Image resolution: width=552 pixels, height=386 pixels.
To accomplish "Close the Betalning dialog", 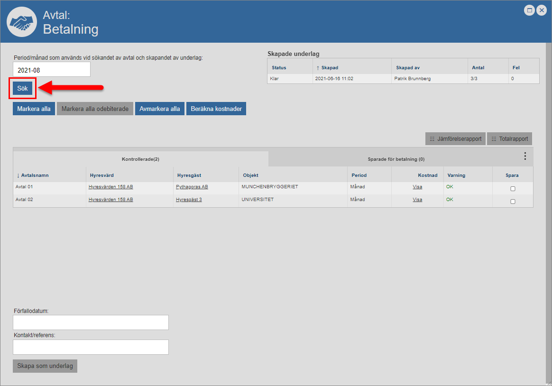I will pyautogui.click(x=542, y=10).
